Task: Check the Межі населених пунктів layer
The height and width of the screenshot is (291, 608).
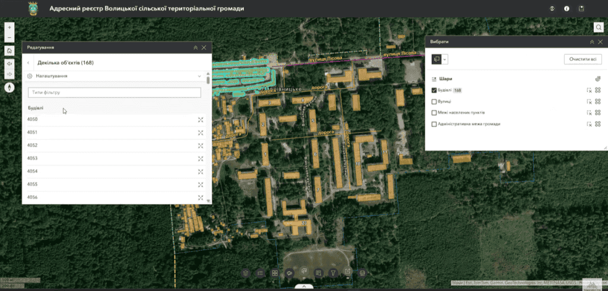Action: [x=434, y=113]
